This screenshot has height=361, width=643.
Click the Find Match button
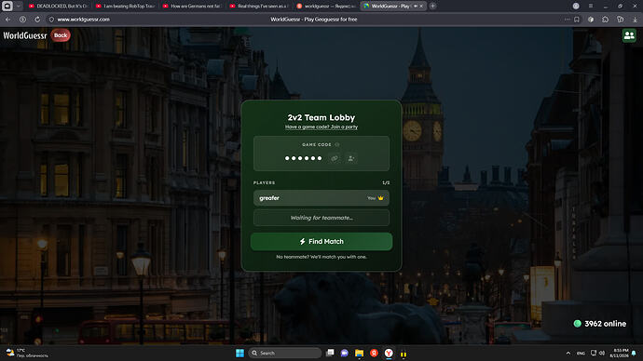point(321,242)
